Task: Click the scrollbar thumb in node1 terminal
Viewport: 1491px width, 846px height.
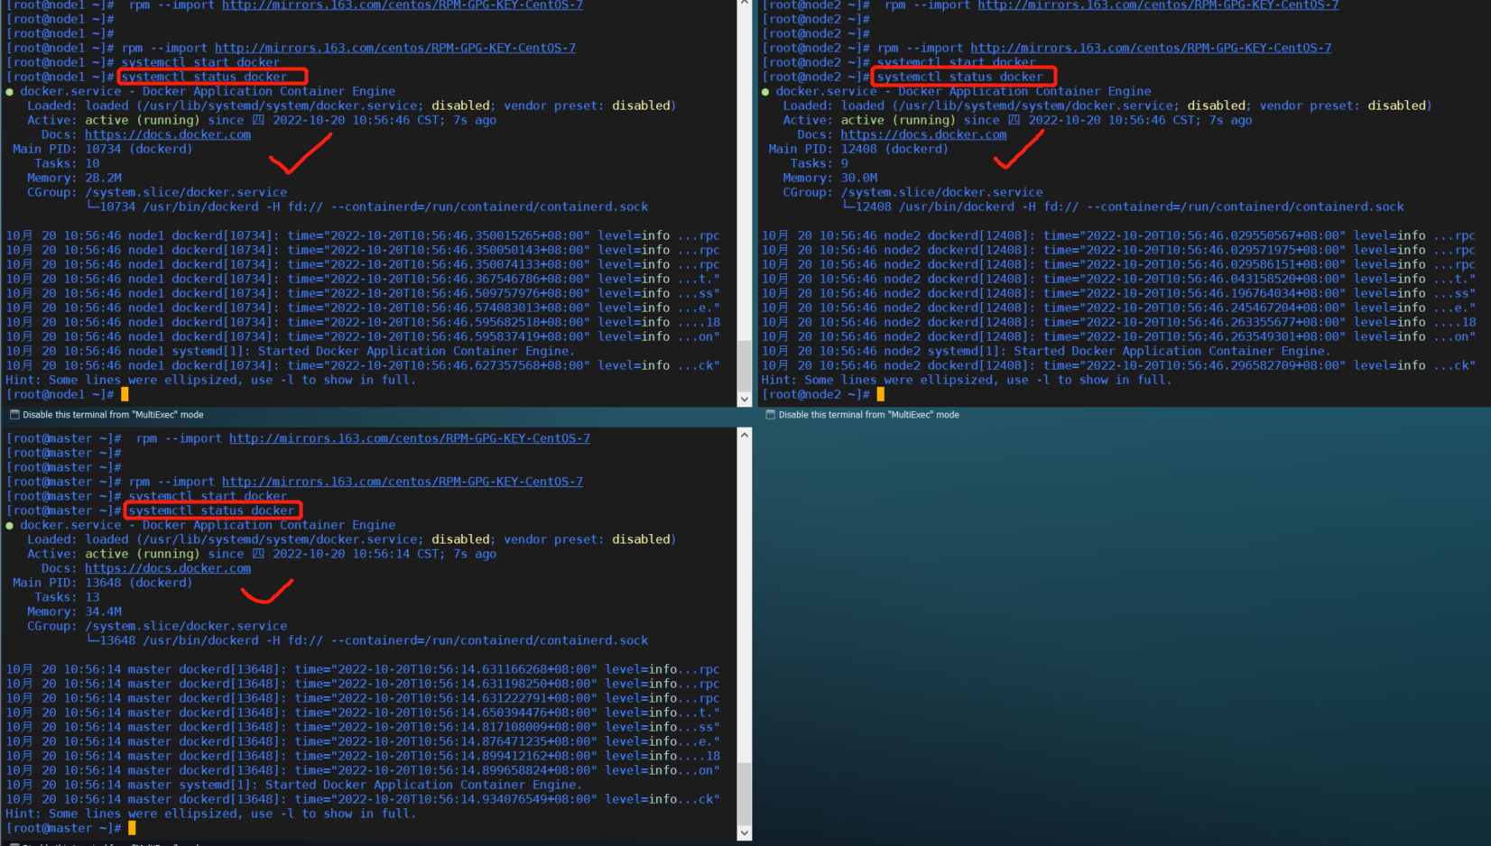Action: (745, 365)
